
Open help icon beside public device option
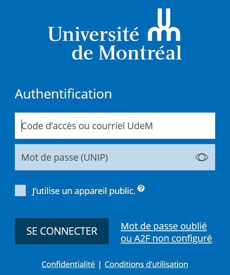coord(141,189)
